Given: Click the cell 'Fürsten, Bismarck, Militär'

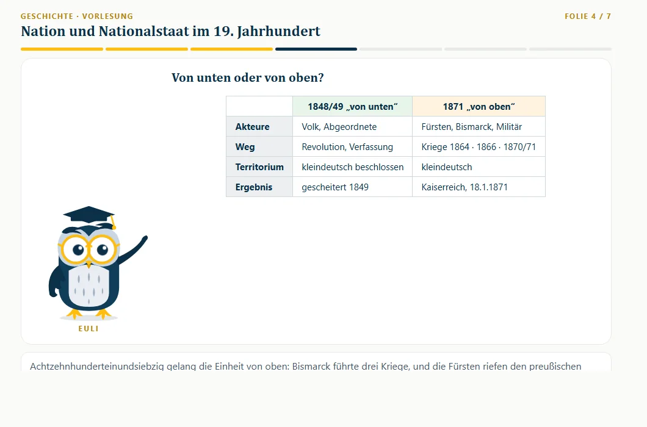Looking at the screenshot, I should tap(479, 127).
